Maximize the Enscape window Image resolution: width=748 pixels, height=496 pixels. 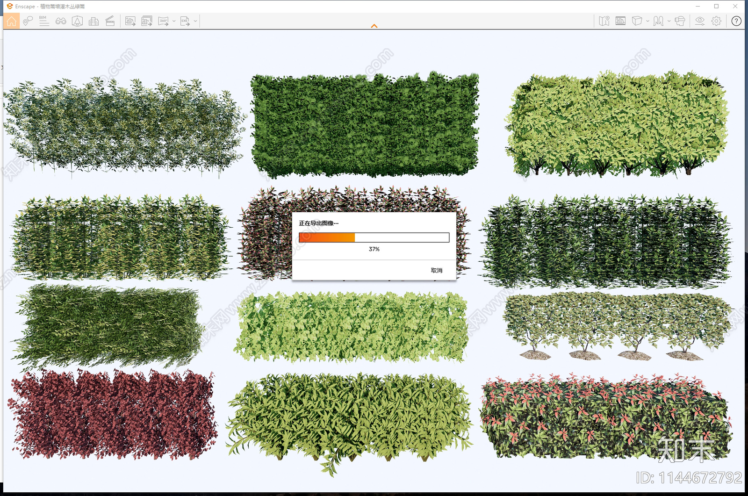click(x=716, y=6)
